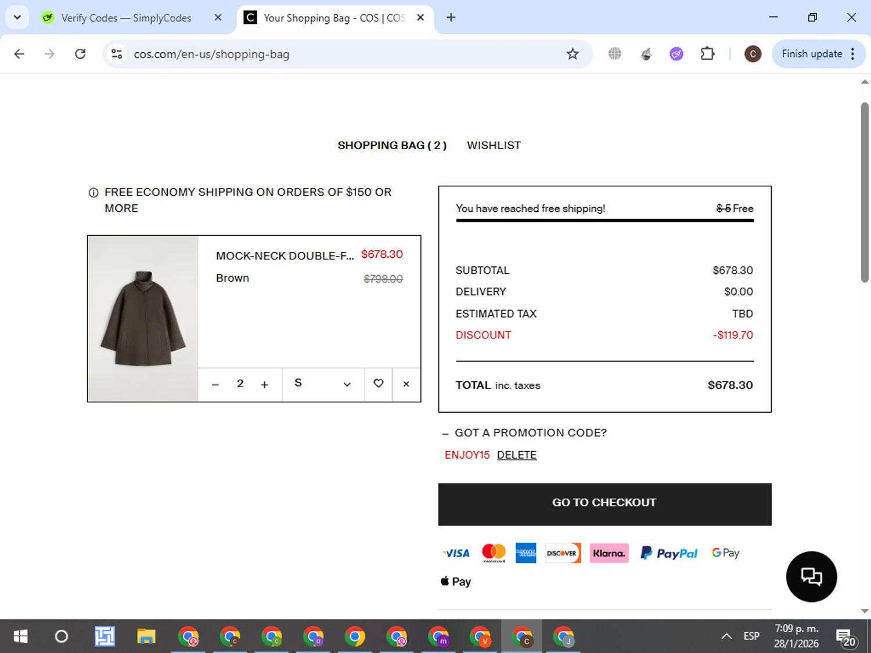871x653 pixels.
Task: Click the struck-through $798.00 price
Action: 383,279
